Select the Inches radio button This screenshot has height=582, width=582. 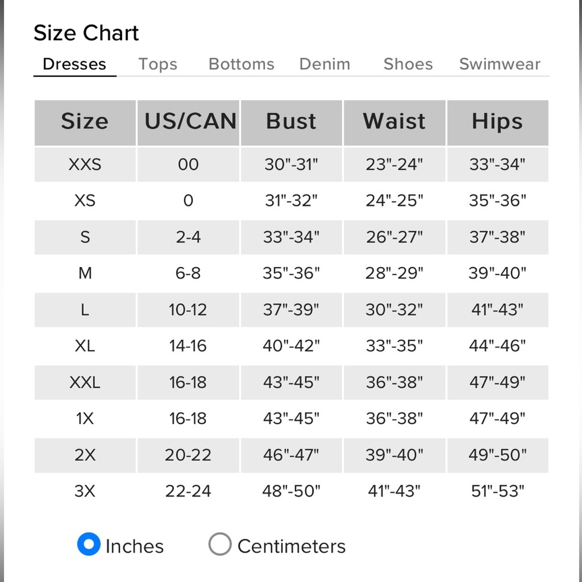point(89,545)
